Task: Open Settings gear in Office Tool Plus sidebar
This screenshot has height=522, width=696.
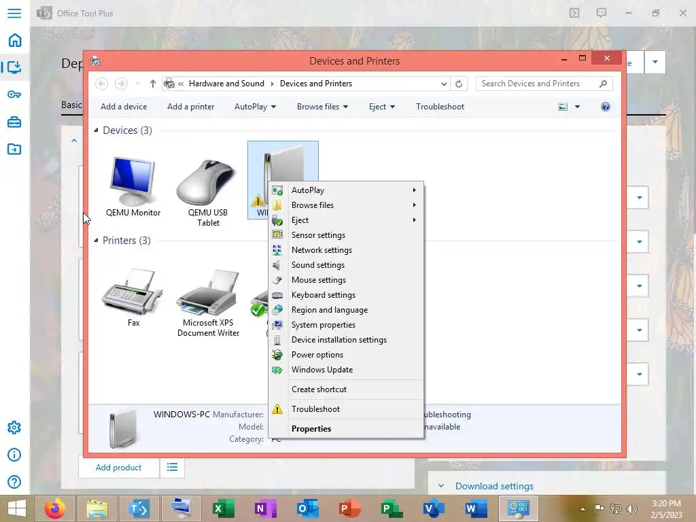Action: [14, 428]
